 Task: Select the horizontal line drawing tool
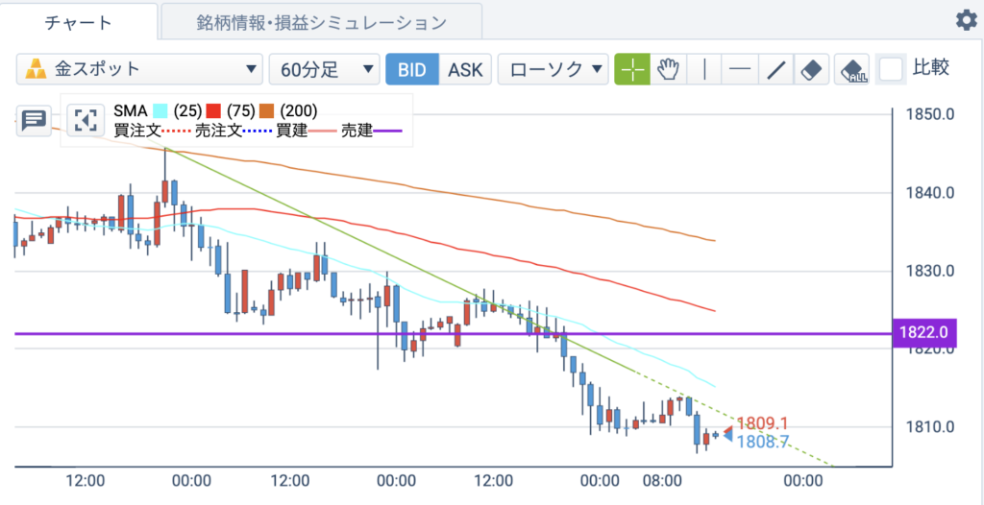coord(740,69)
